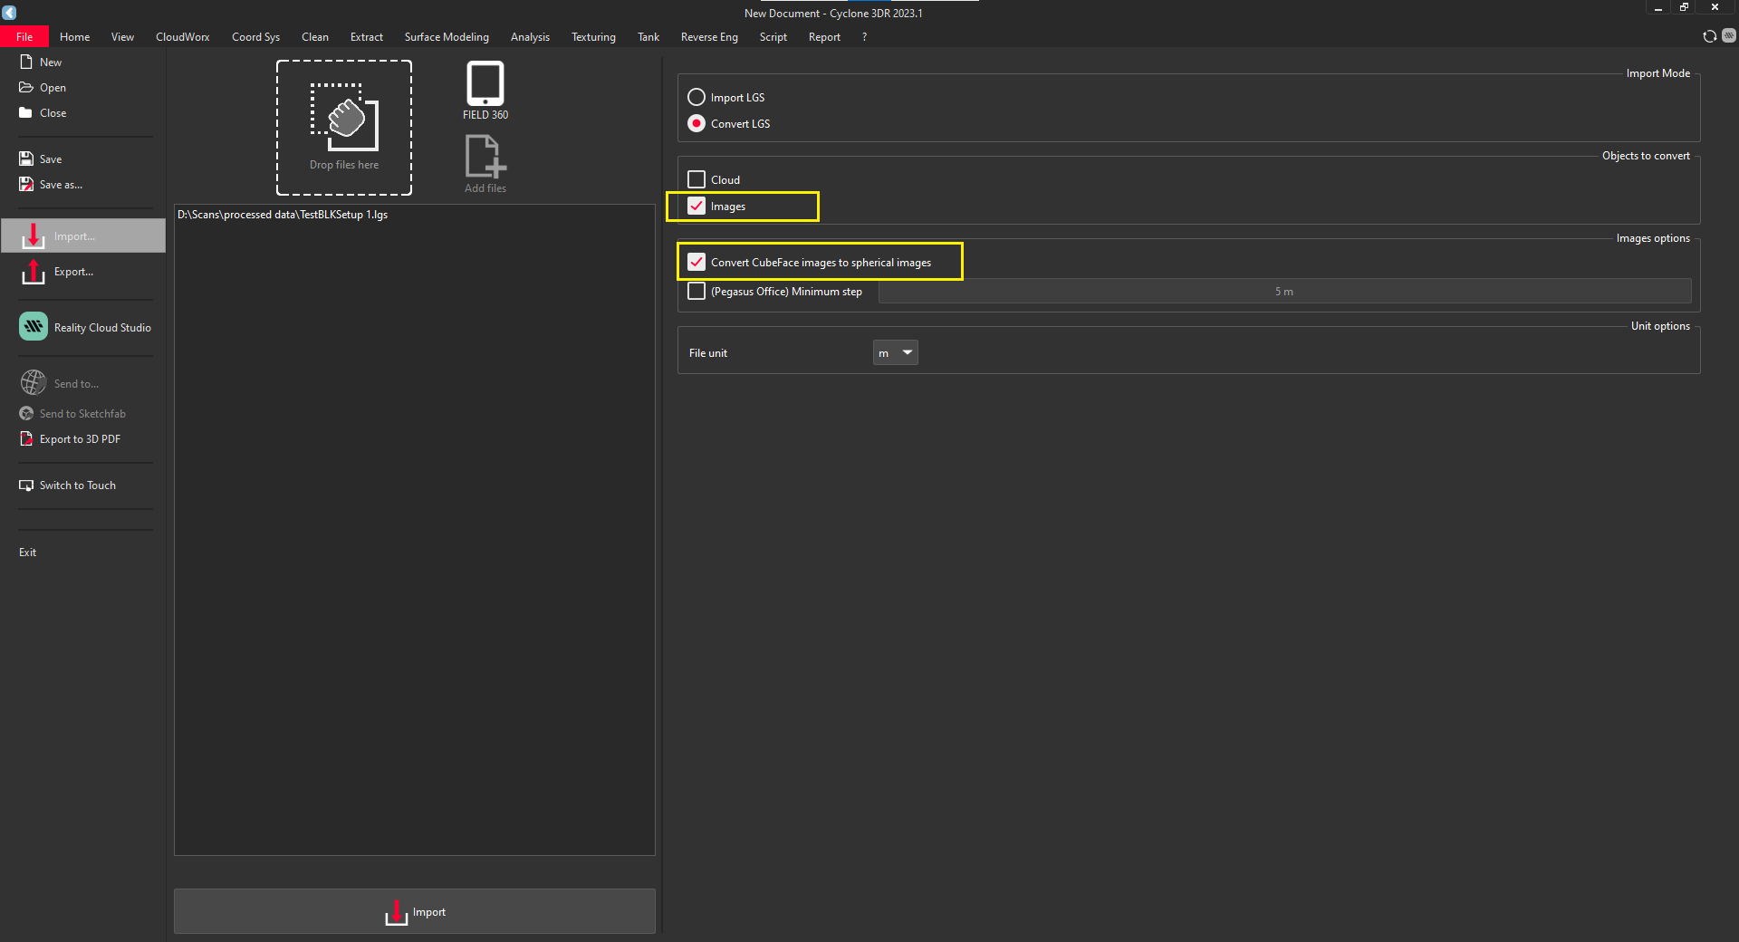The width and height of the screenshot is (1739, 942).
Task: Click the Minimum step value field showing 5 m
Action: [x=1284, y=291]
